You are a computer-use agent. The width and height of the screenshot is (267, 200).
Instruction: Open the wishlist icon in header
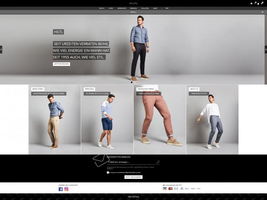(x=255, y=3)
